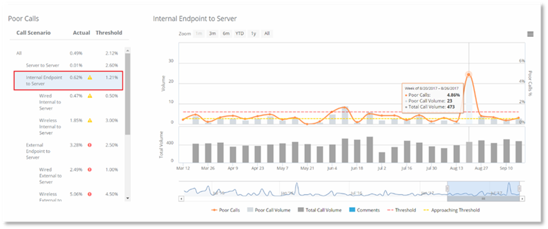Toggle Total Call Volume legend item
Screen dimensions: 548x229
319,210
